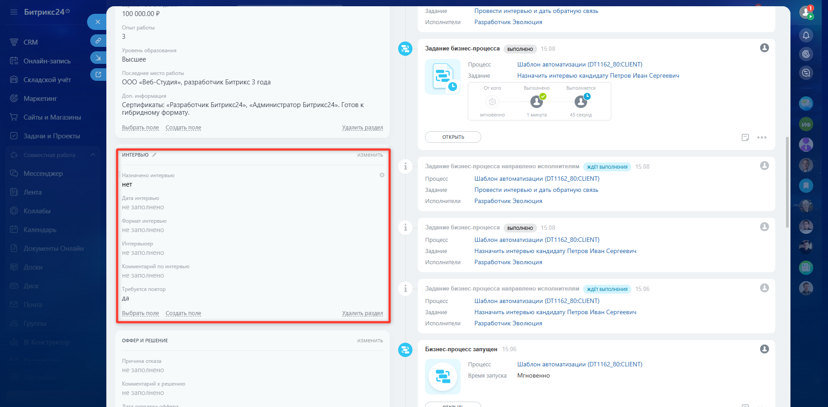The image size is (828, 407).
Task: Open notifications bell in right panel
Action: [x=806, y=35]
